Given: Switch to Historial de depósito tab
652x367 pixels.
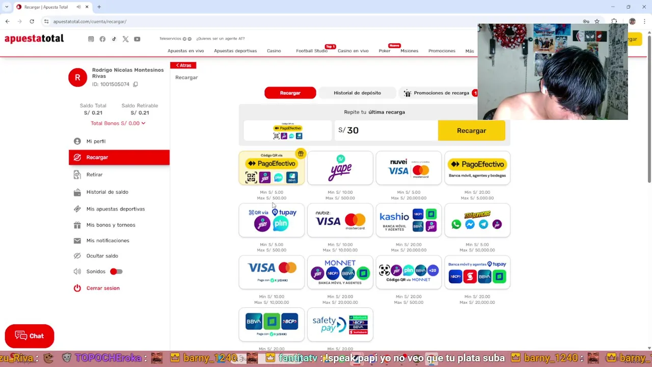Looking at the screenshot, I should click(x=357, y=93).
